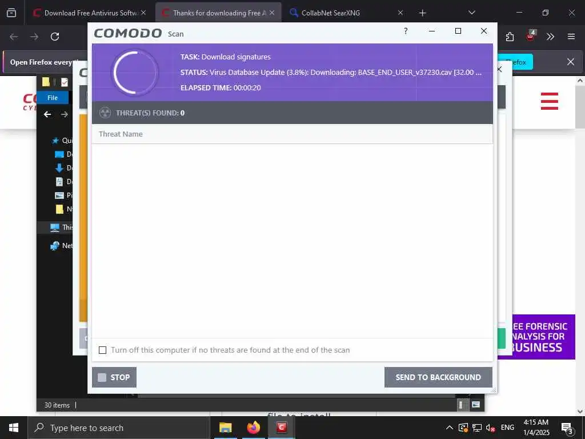
Task: Open Firefox from taskbar
Action: point(253,428)
